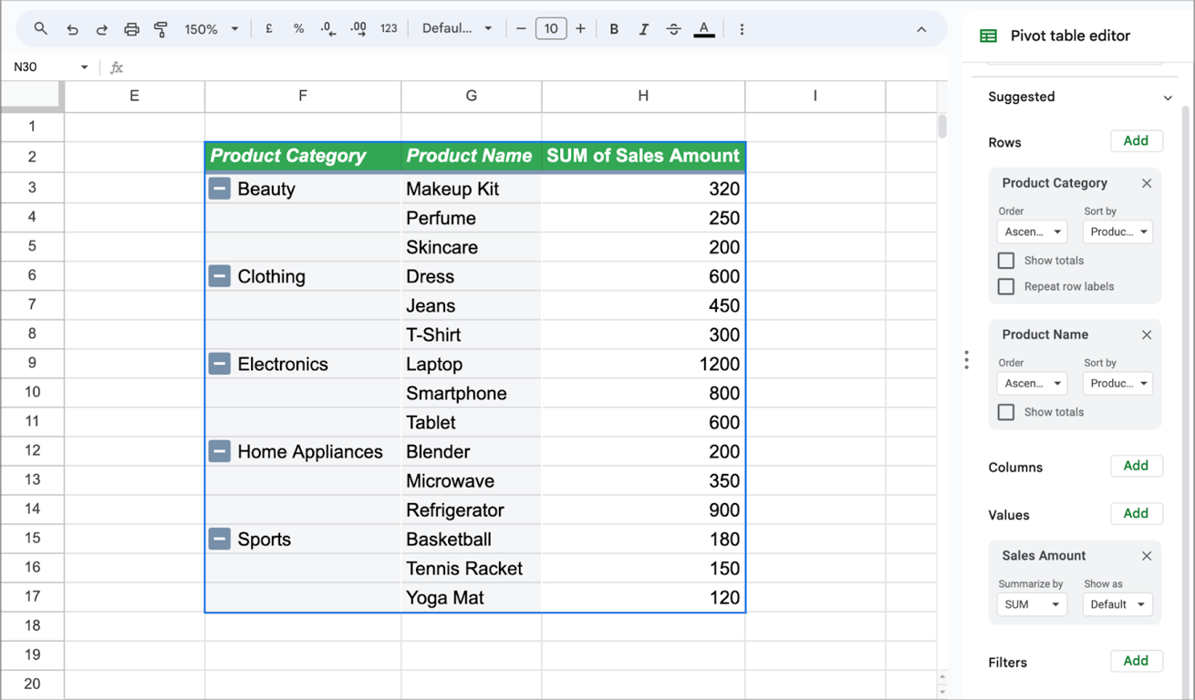
Task: Click Add button next to Values
Action: click(x=1136, y=514)
